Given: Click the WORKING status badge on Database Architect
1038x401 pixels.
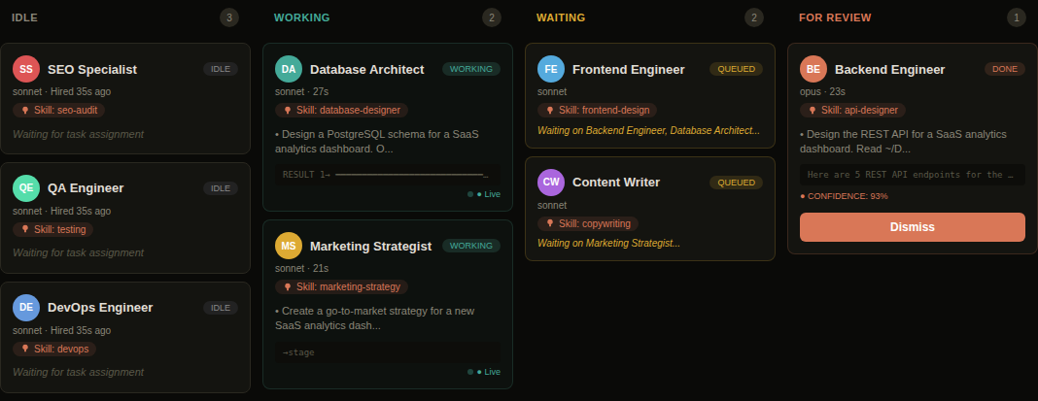Looking at the screenshot, I should tap(471, 69).
